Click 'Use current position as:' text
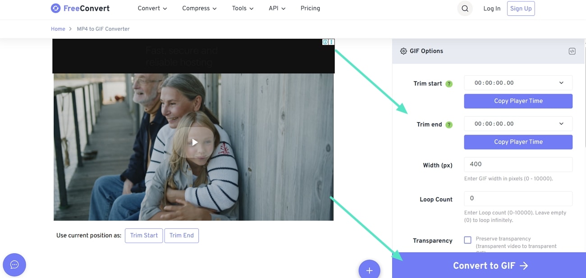Viewport: 586px width, 278px height. click(x=89, y=236)
